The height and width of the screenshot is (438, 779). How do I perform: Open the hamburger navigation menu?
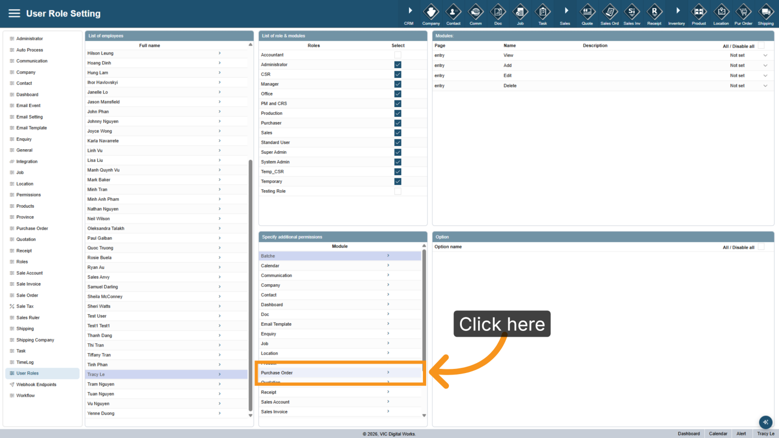(14, 13)
